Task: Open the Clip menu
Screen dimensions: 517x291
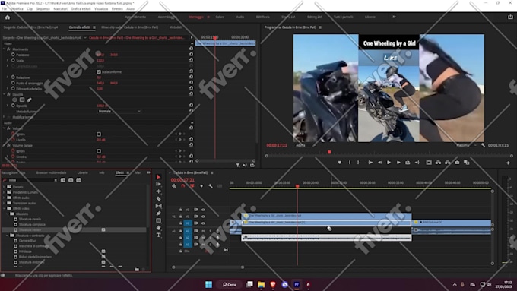Action: 30,9
